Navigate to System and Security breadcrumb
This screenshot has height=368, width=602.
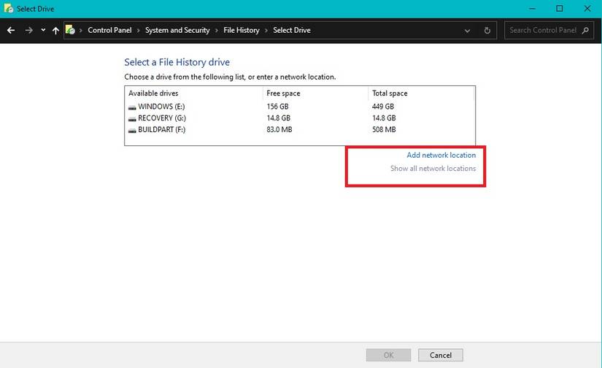tap(177, 30)
